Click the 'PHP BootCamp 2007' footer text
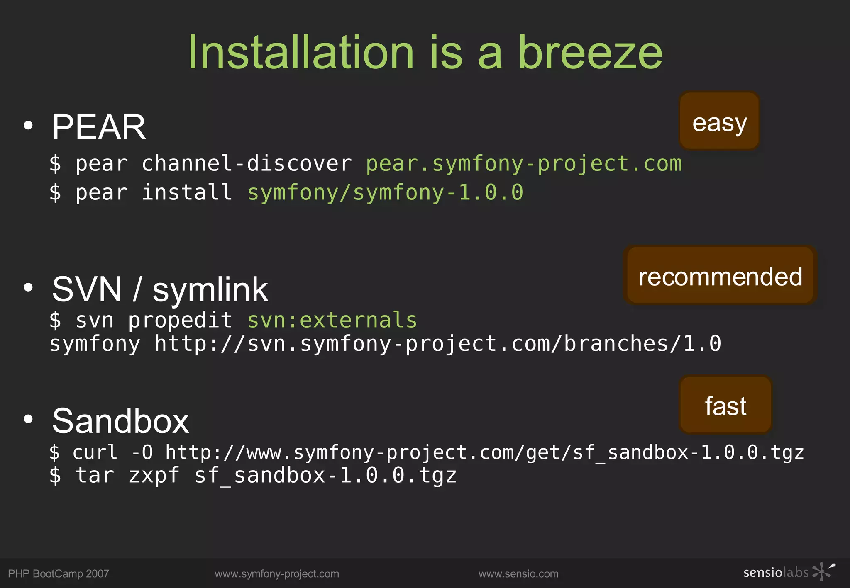The width and height of the screenshot is (850, 588). click(x=59, y=574)
